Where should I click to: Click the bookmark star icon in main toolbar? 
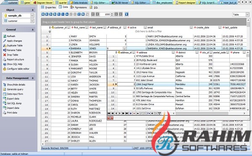pos(83,14)
